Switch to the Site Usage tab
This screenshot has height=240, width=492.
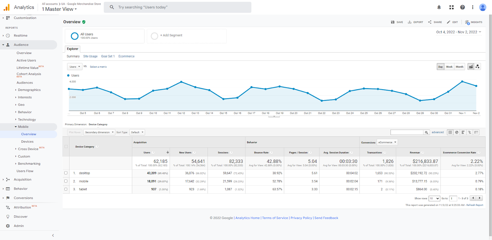90,57
